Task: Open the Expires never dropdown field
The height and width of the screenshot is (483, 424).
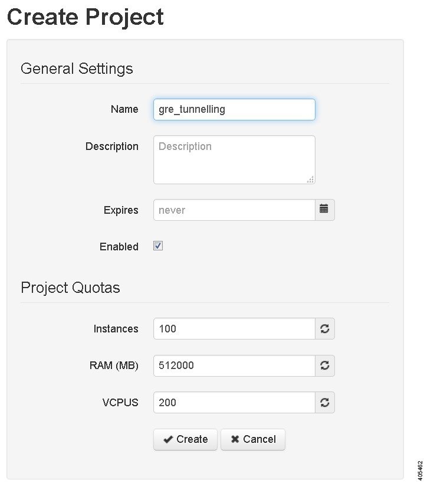Action: (x=234, y=210)
